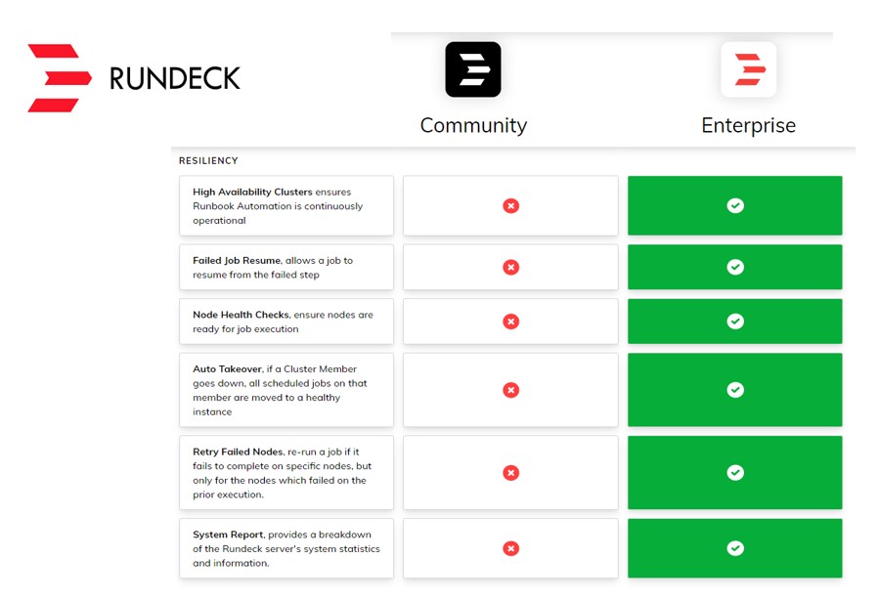Click red X for Failed Job Resume
Viewport: 878px width, 602px height.
point(510,267)
